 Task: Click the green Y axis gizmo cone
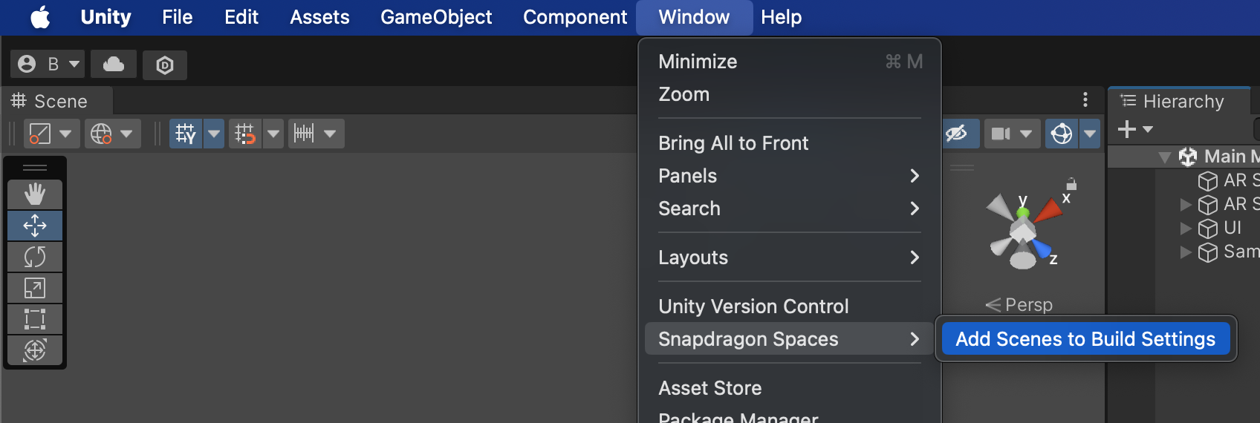1023,211
